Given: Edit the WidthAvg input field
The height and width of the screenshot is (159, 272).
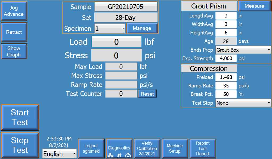Looking at the screenshot, I should tap(226, 24).
